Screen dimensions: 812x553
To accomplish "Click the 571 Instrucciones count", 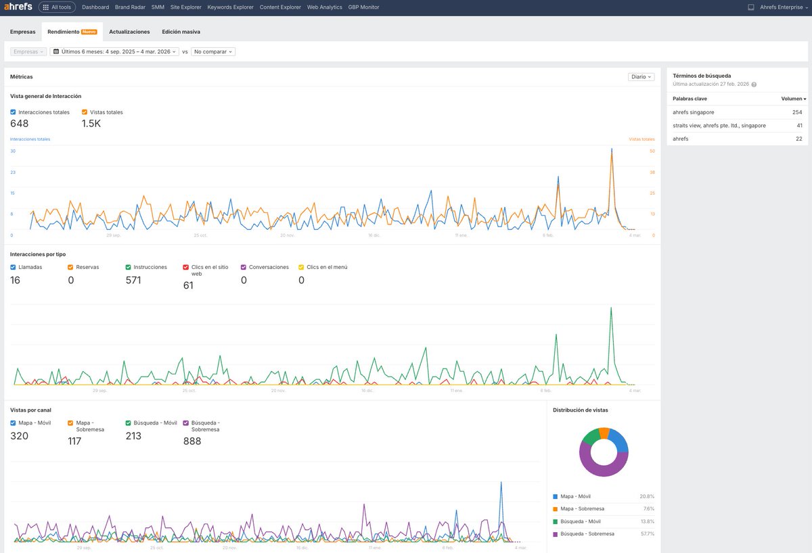I will point(133,280).
